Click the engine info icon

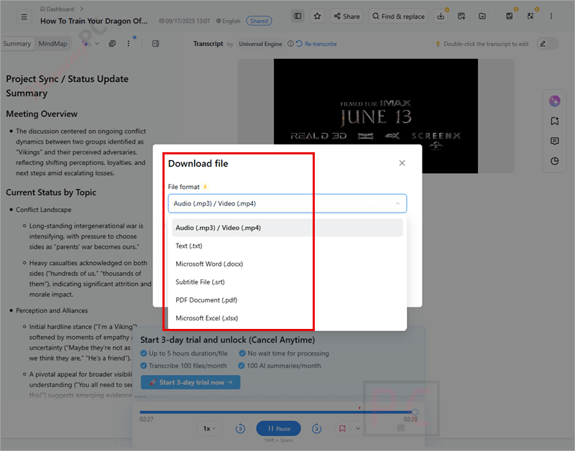click(290, 44)
